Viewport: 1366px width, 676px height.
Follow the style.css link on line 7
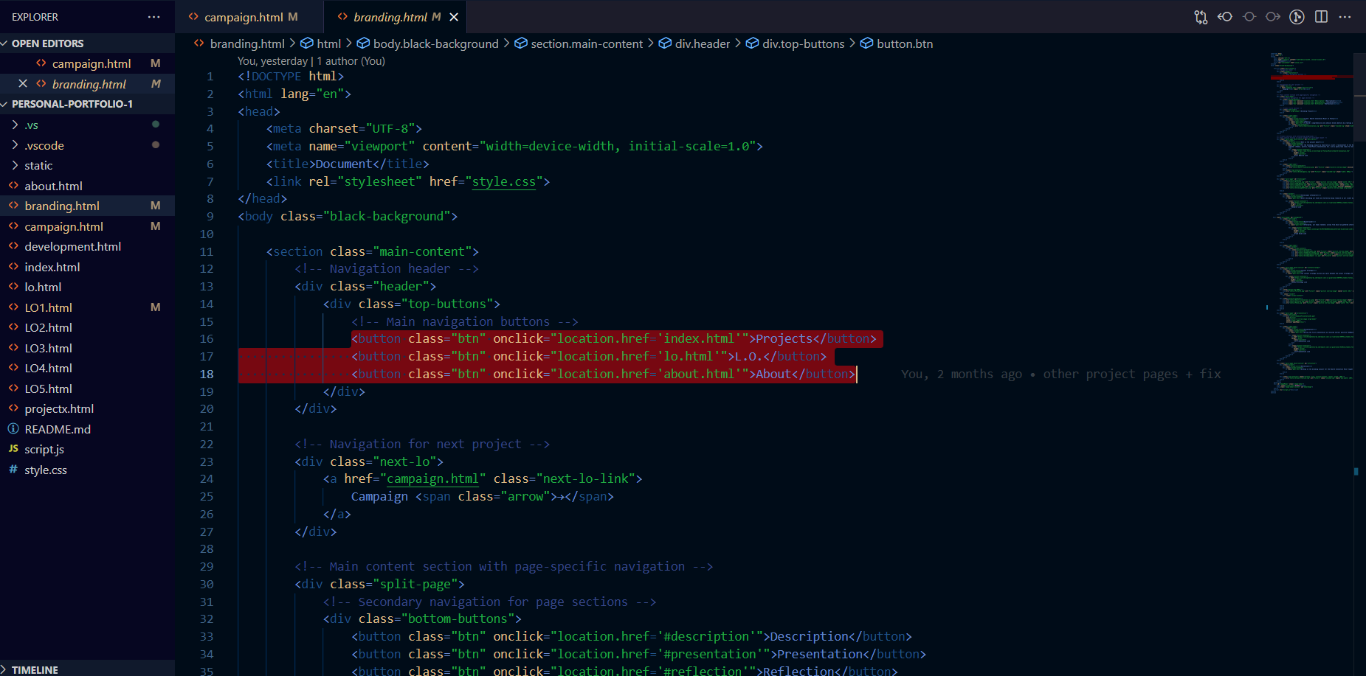coord(503,181)
